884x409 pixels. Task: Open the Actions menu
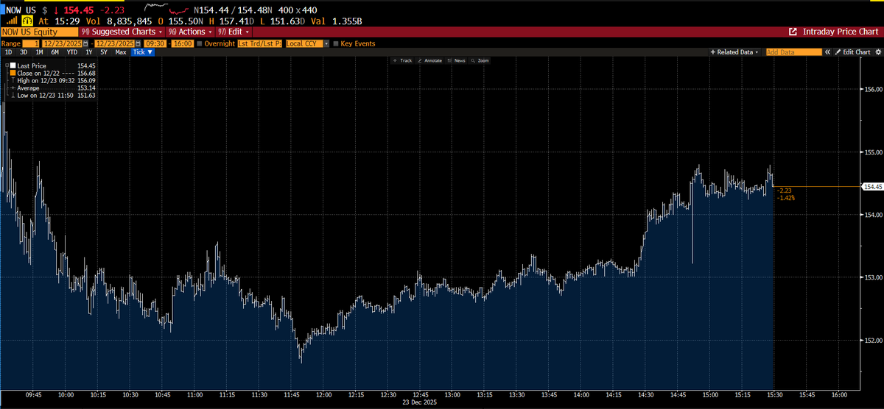189,32
